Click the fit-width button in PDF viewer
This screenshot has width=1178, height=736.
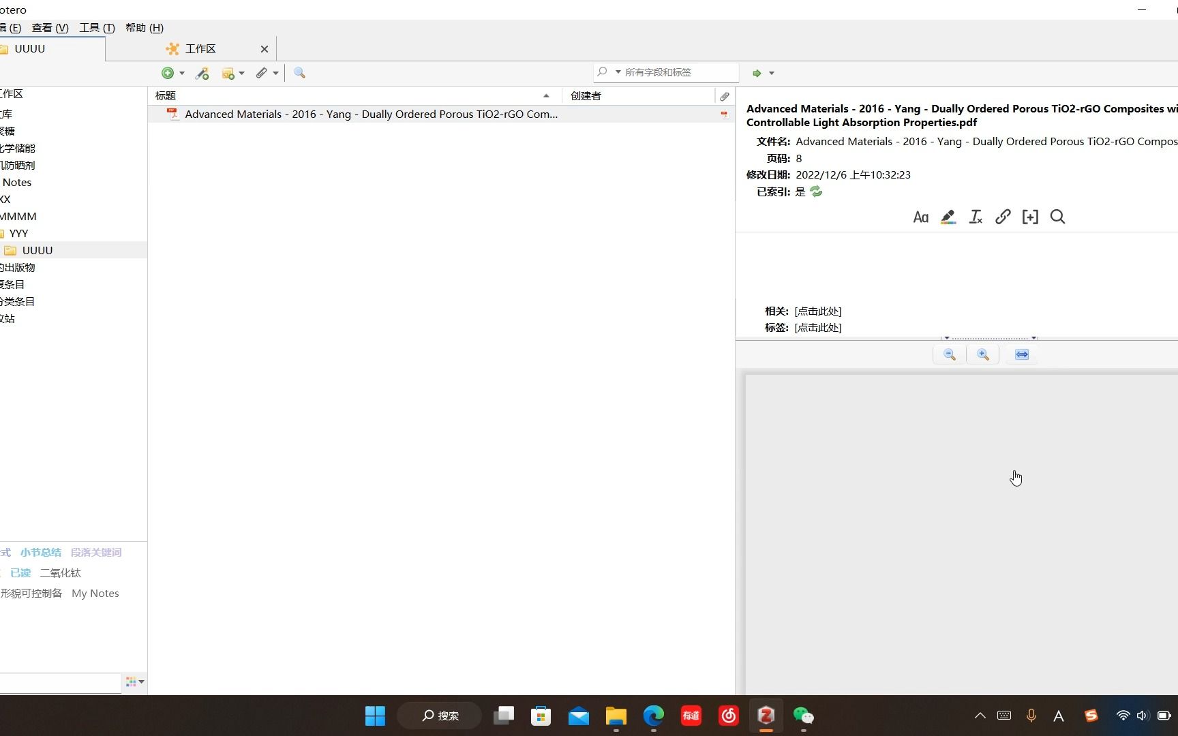pos(1021,354)
